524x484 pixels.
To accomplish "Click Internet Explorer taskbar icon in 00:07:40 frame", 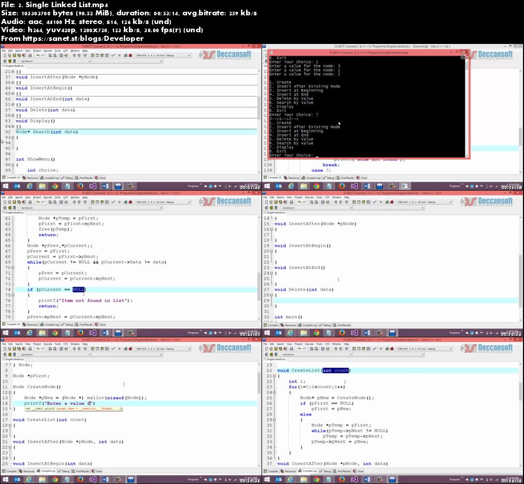I will [x=30, y=186].
